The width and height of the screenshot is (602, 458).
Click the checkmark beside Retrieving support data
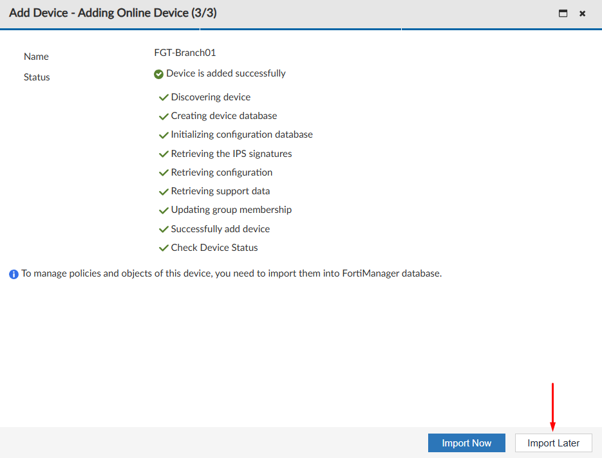pos(164,190)
